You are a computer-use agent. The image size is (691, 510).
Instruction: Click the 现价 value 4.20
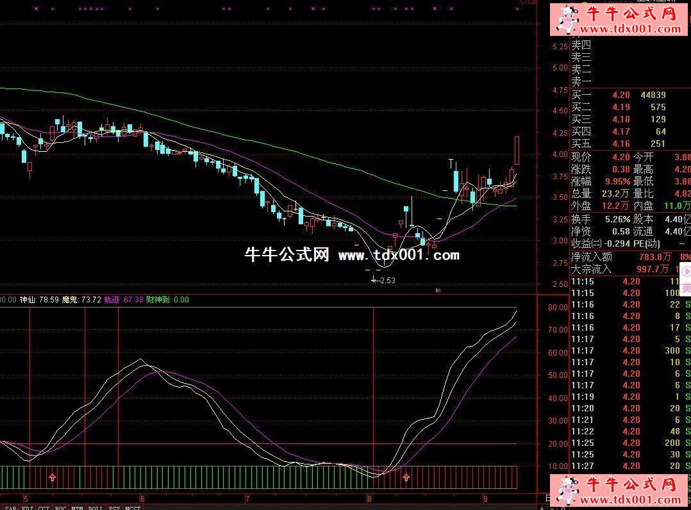point(621,157)
